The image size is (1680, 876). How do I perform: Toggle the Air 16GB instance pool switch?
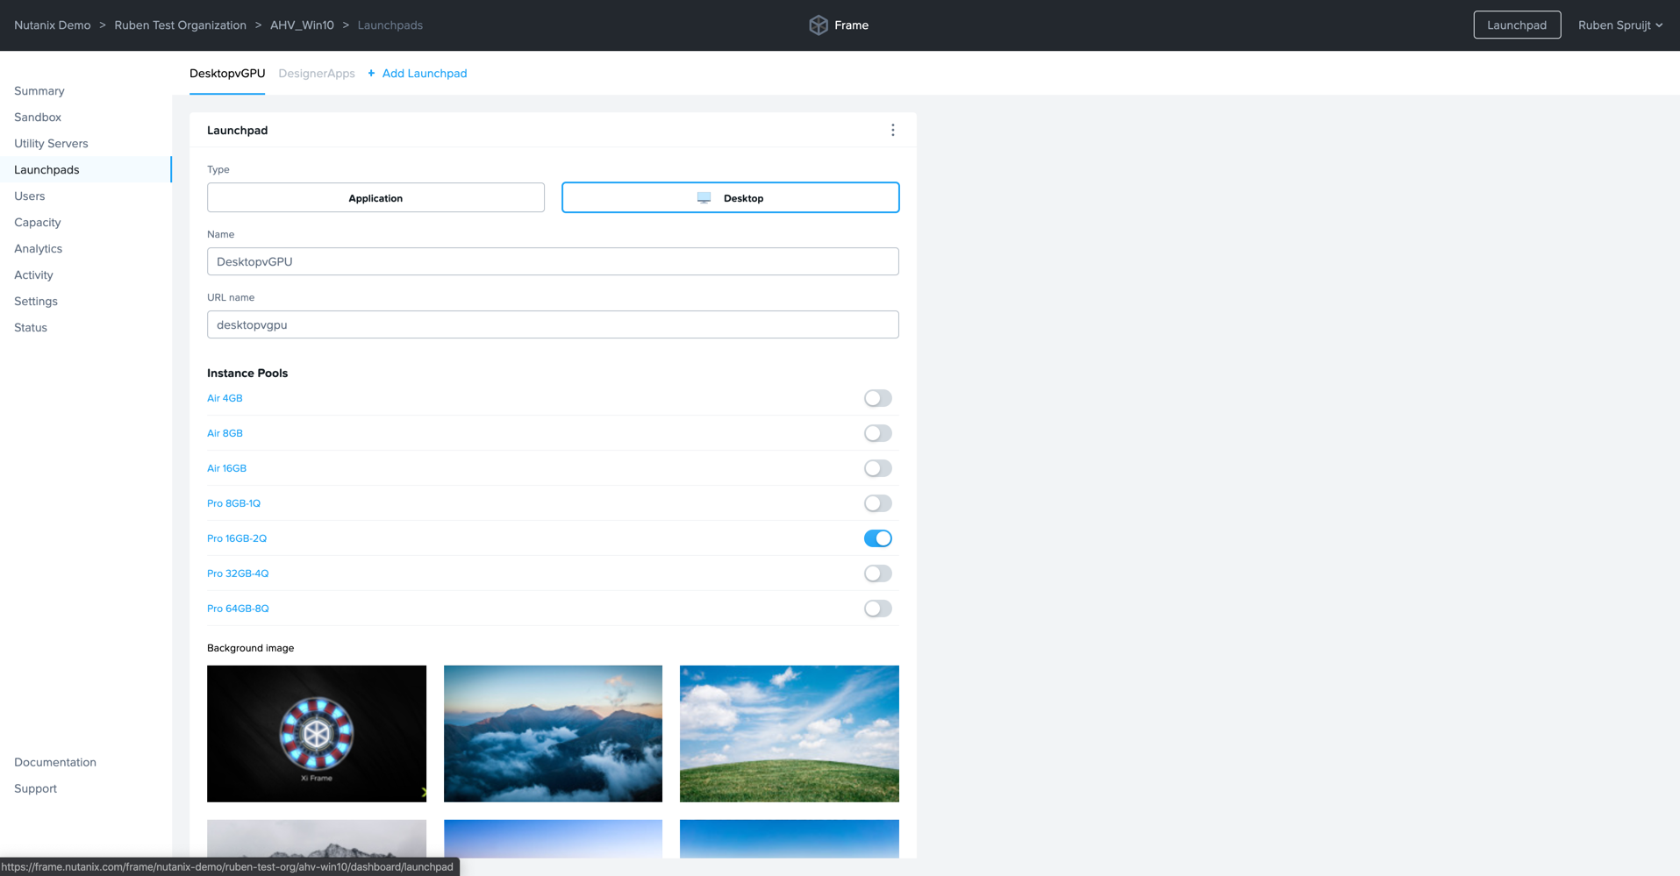(x=877, y=468)
